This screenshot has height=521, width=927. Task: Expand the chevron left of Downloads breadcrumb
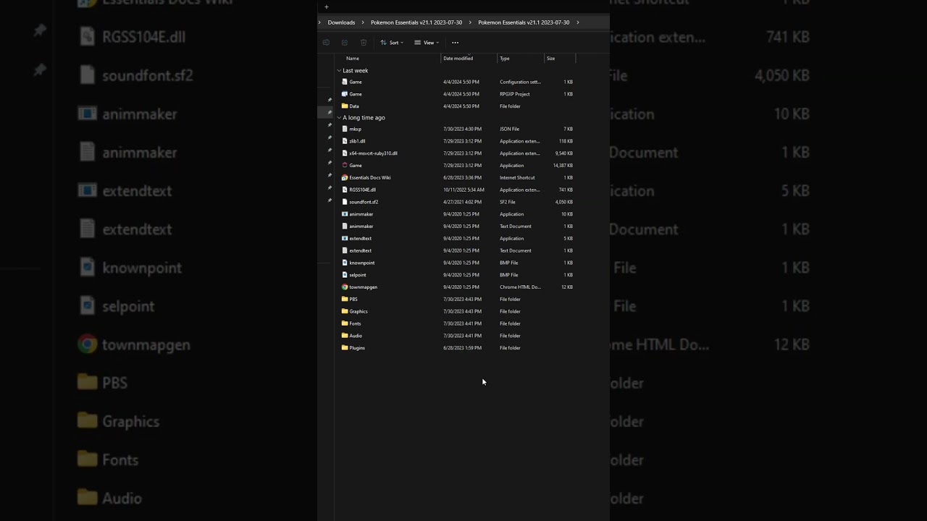click(x=319, y=22)
